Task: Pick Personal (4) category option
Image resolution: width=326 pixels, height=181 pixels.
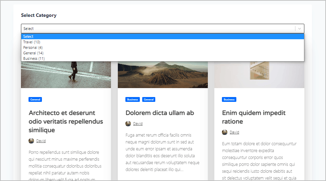Action: pyautogui.click(x=33, y=47)
